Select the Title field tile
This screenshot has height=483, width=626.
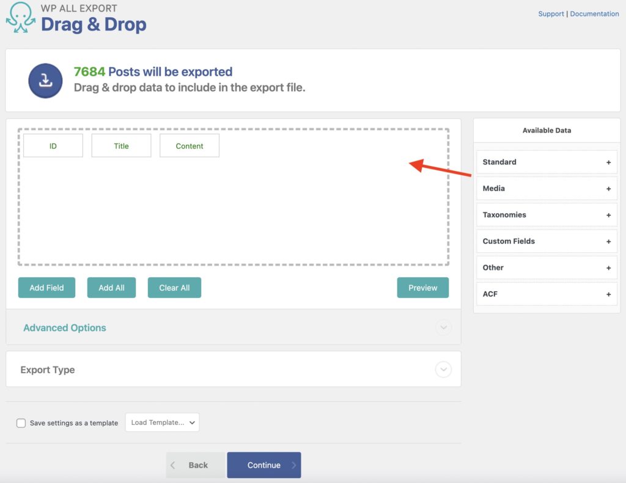point(121,145)
